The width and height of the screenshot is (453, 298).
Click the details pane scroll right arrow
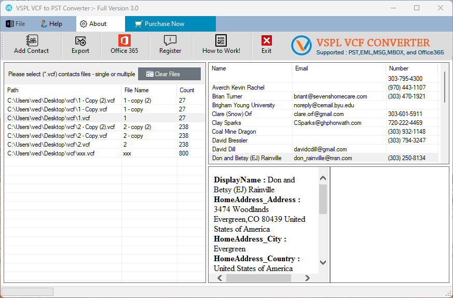(307, 278)
